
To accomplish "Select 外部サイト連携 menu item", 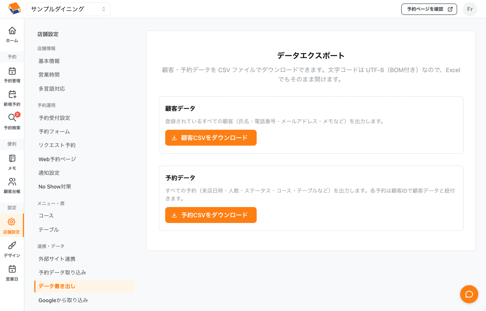I will tap(57, 259).
